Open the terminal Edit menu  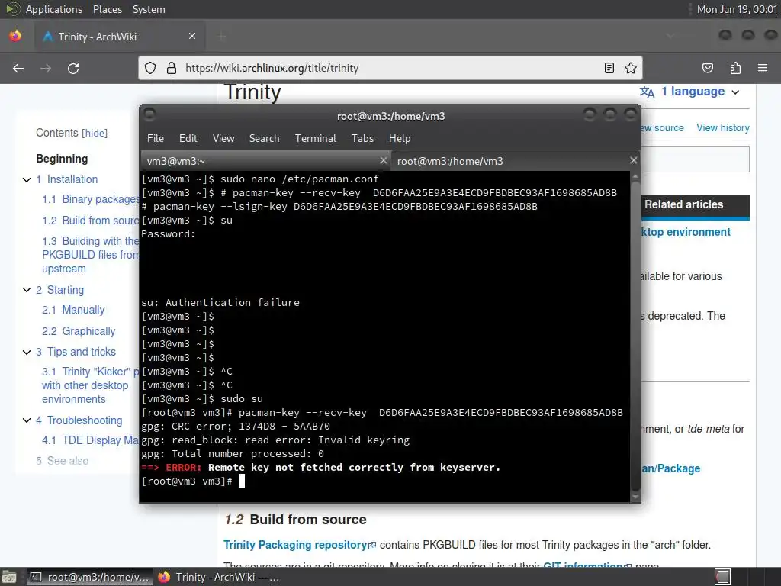click(x=188, y=139)
